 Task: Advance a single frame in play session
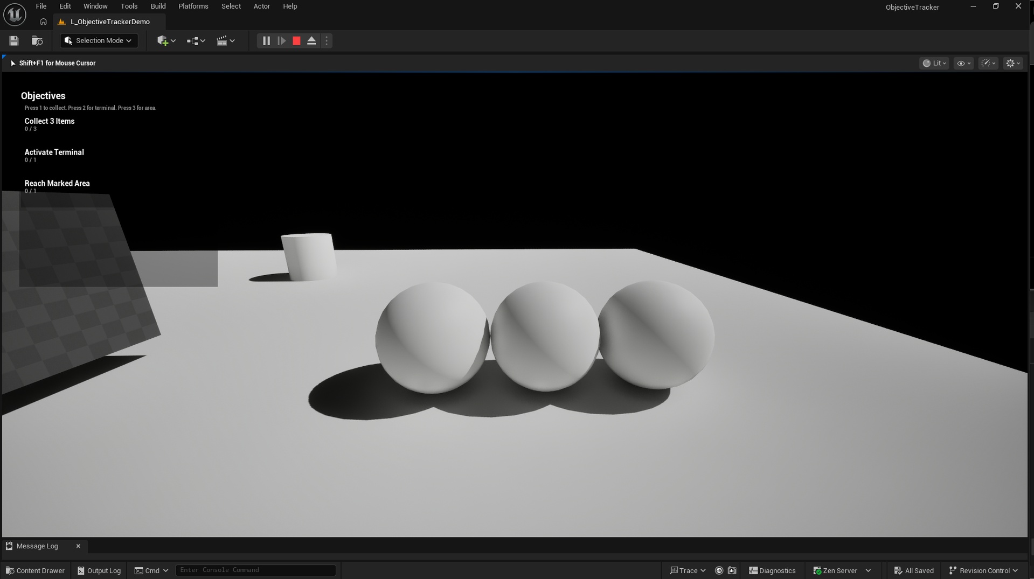(x=281, y=41)
